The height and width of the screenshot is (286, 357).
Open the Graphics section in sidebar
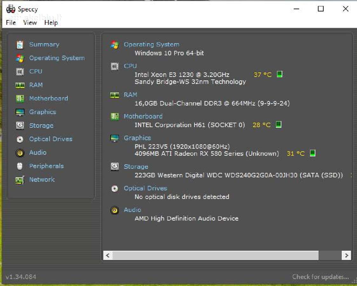click(43, 112)
